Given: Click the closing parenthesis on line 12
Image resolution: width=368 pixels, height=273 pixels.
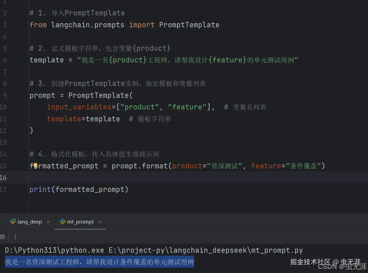Looking at the screenshot, I should [x=31, y=131].
